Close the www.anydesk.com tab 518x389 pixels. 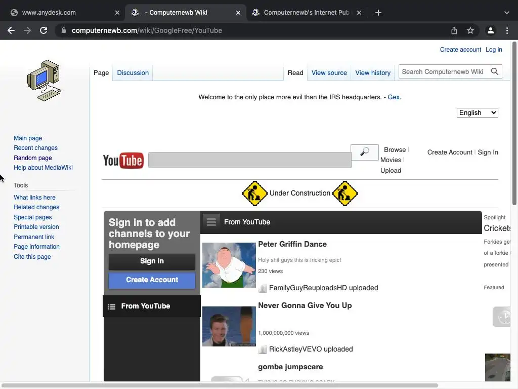click(x=117, y=13)
